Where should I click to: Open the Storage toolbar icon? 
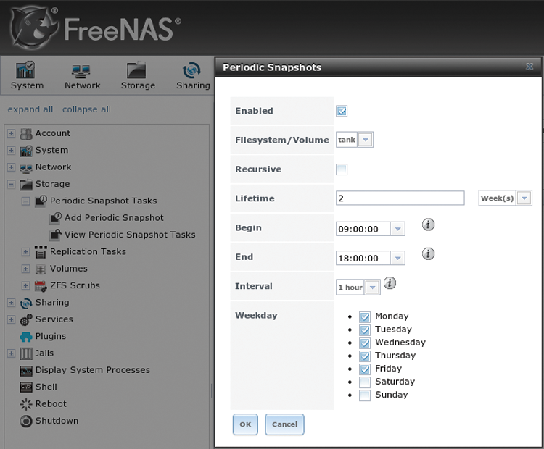click(x=138, y=71)
